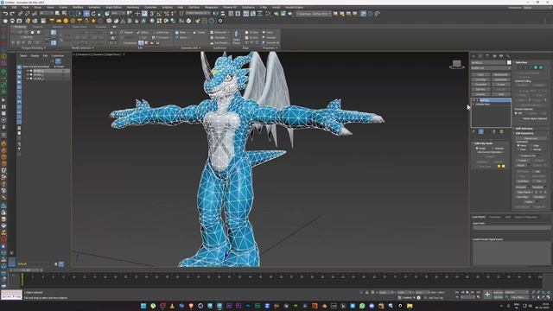
Task: Activate the Select and Rotate tool
Action: 93,14
